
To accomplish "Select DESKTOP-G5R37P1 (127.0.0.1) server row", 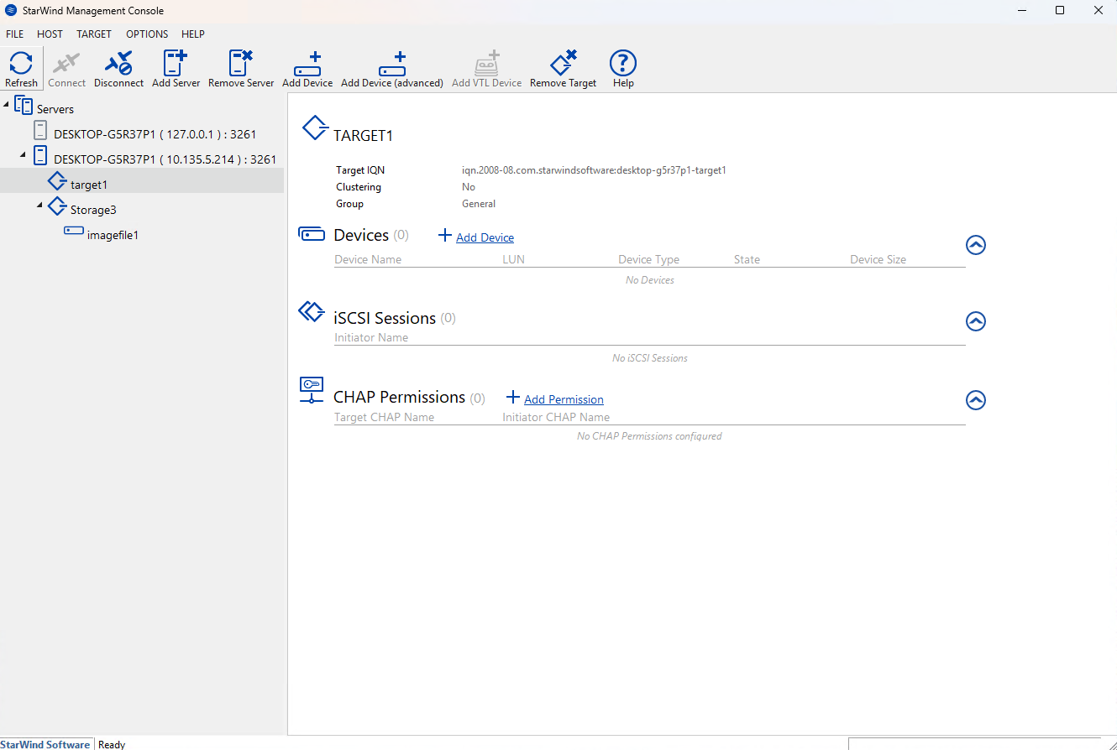I will click(x=155, y=133).
